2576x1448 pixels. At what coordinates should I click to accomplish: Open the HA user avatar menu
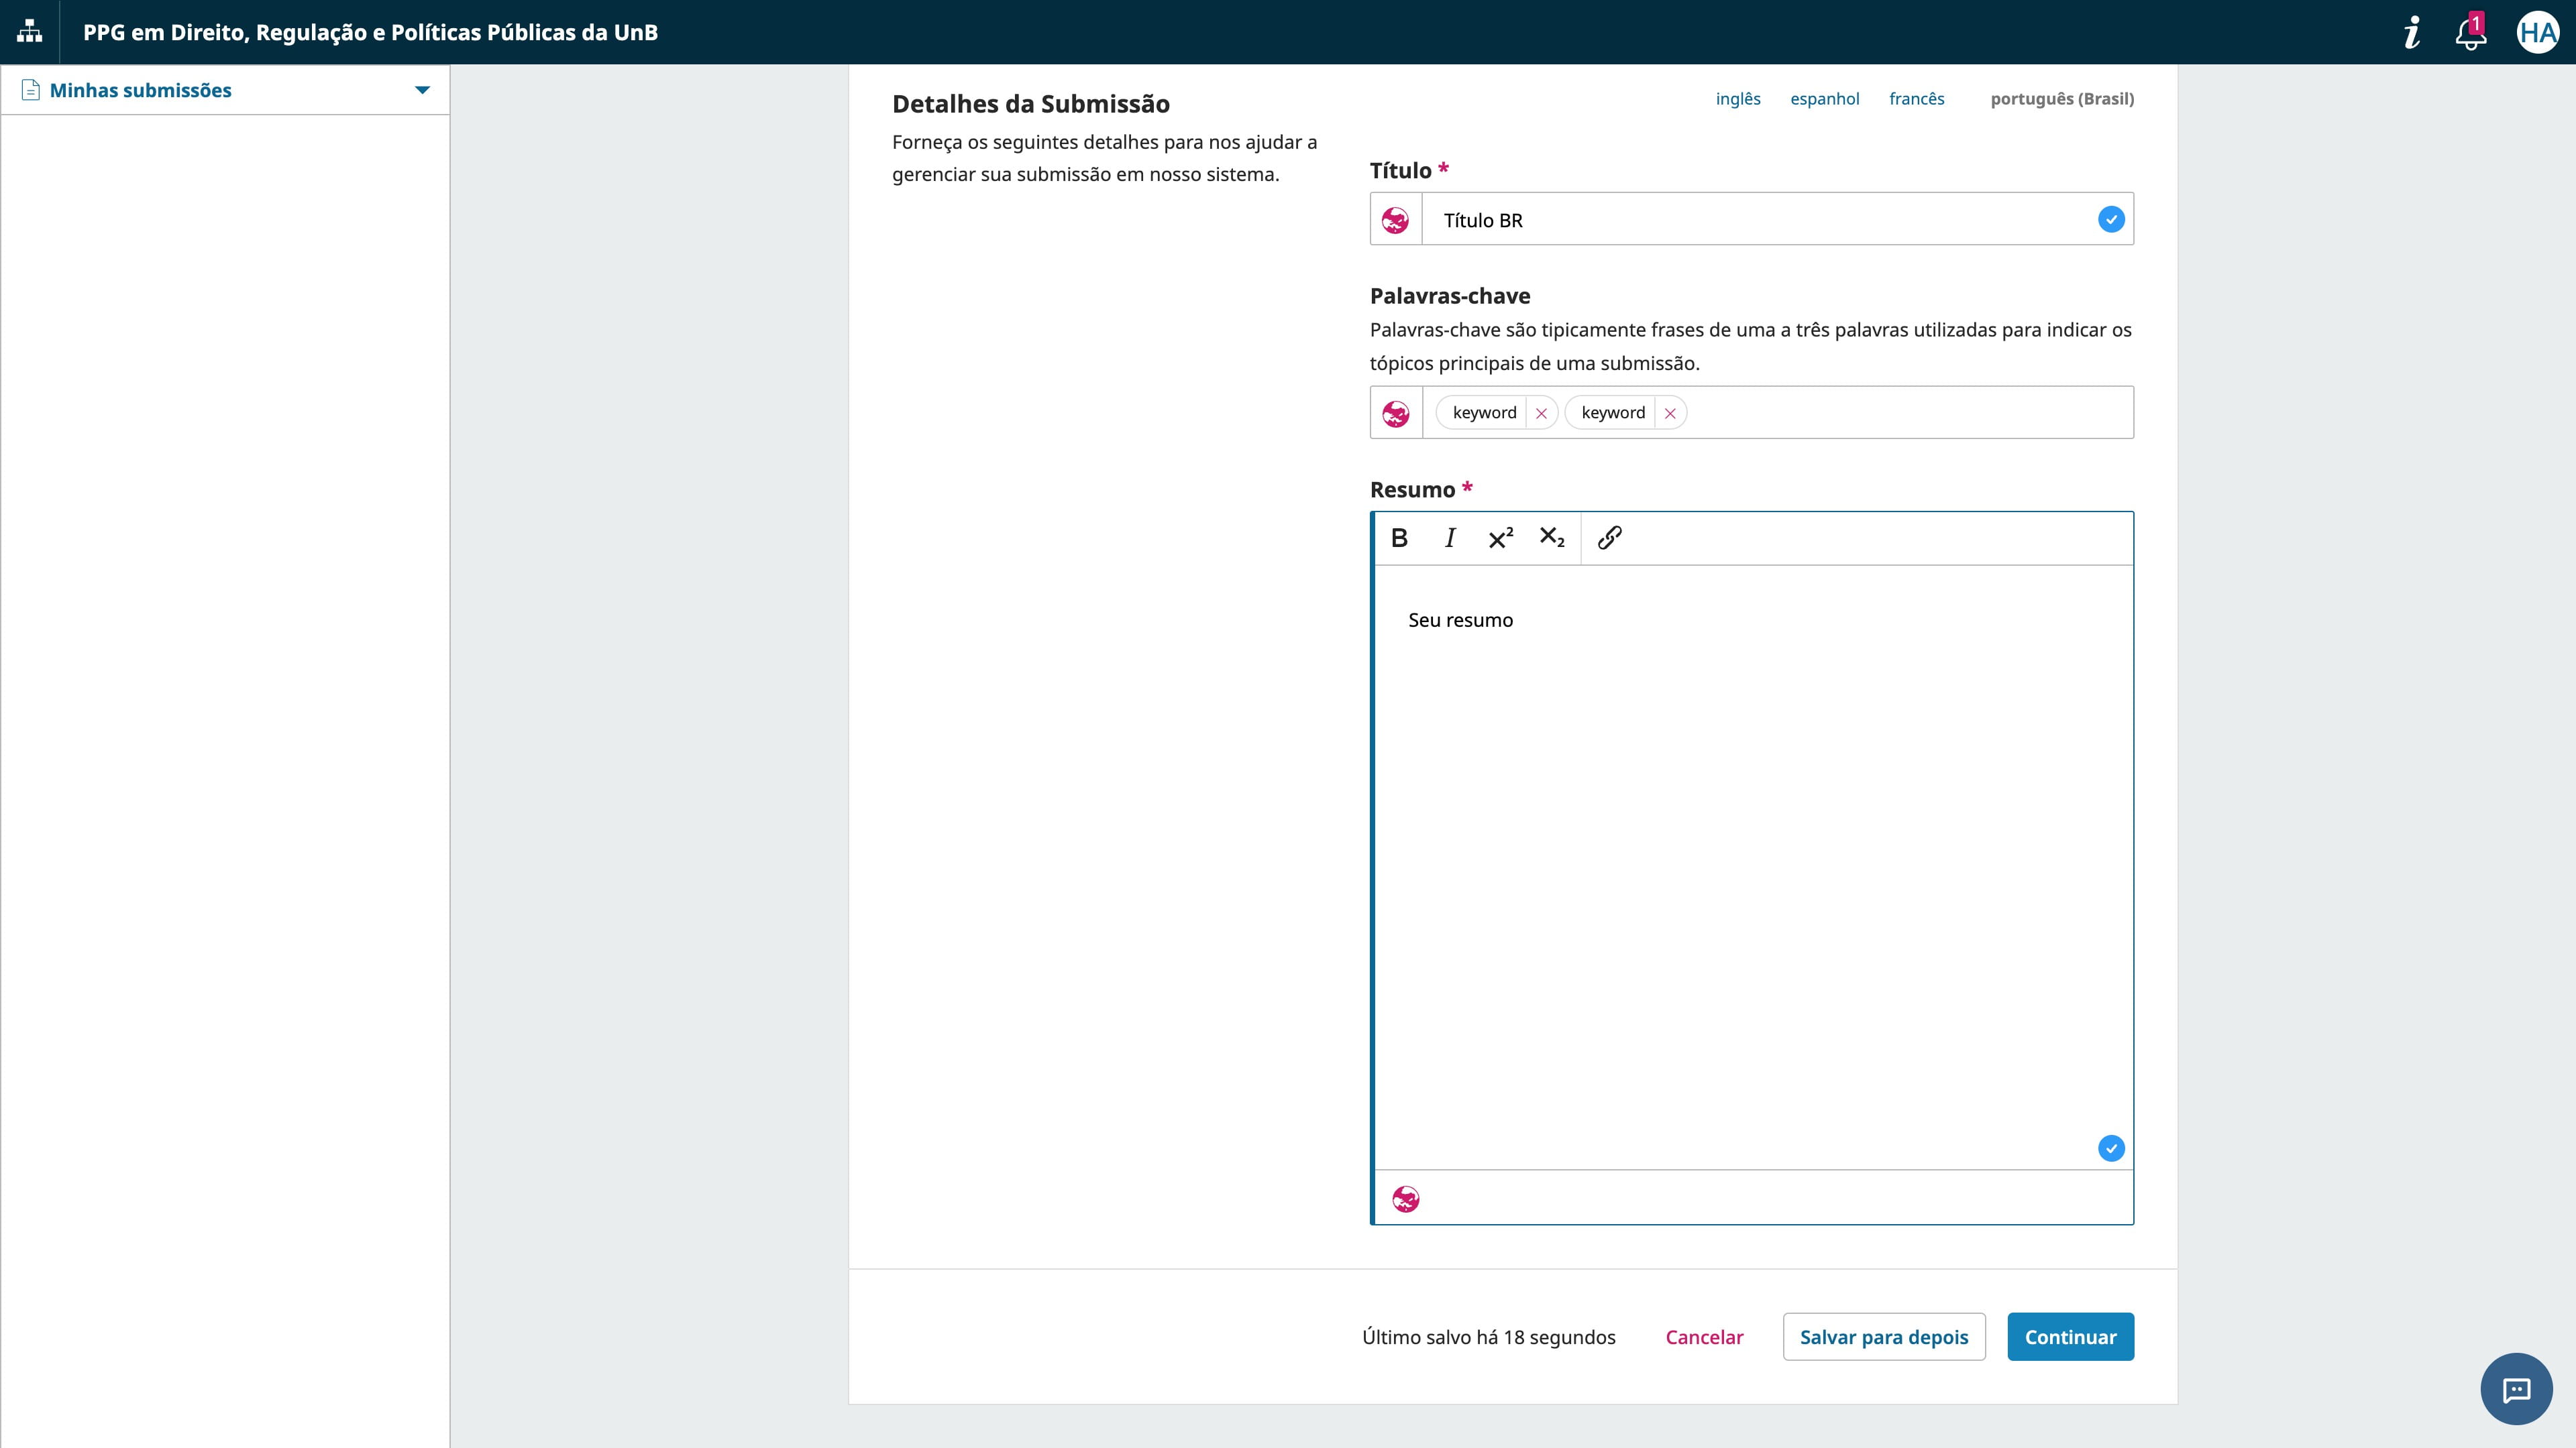2537,33
